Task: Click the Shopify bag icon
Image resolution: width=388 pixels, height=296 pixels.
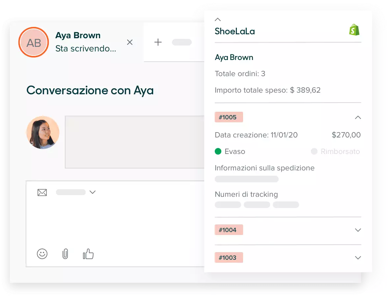Action: (354, 30)
